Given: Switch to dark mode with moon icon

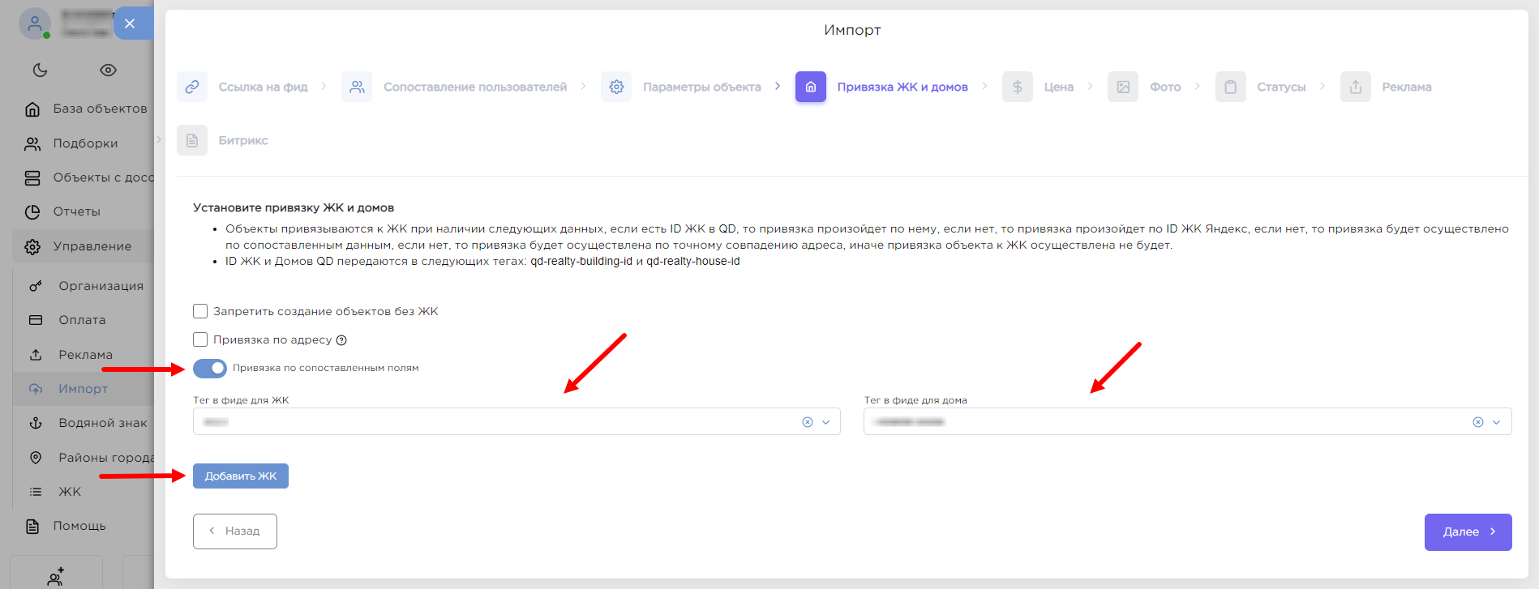Looking at the screenshot, I should click(x=40, y=70).
